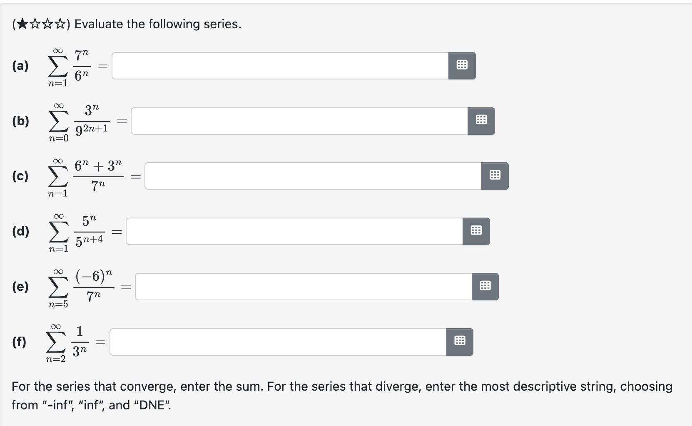Image resolution: width=692 pixels, height=426 pixels.
Task: Open equation editor for part (d)
Action: point(476,231)
